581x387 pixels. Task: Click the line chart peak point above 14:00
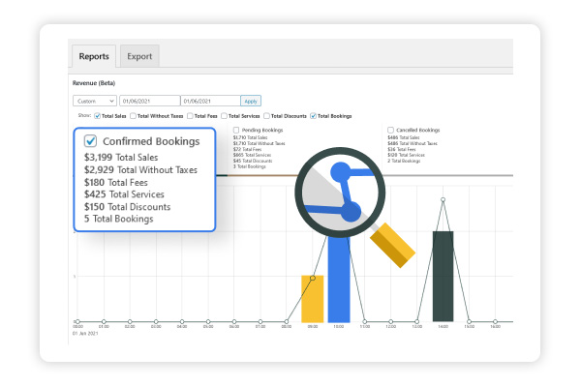(x=443, y=200)
